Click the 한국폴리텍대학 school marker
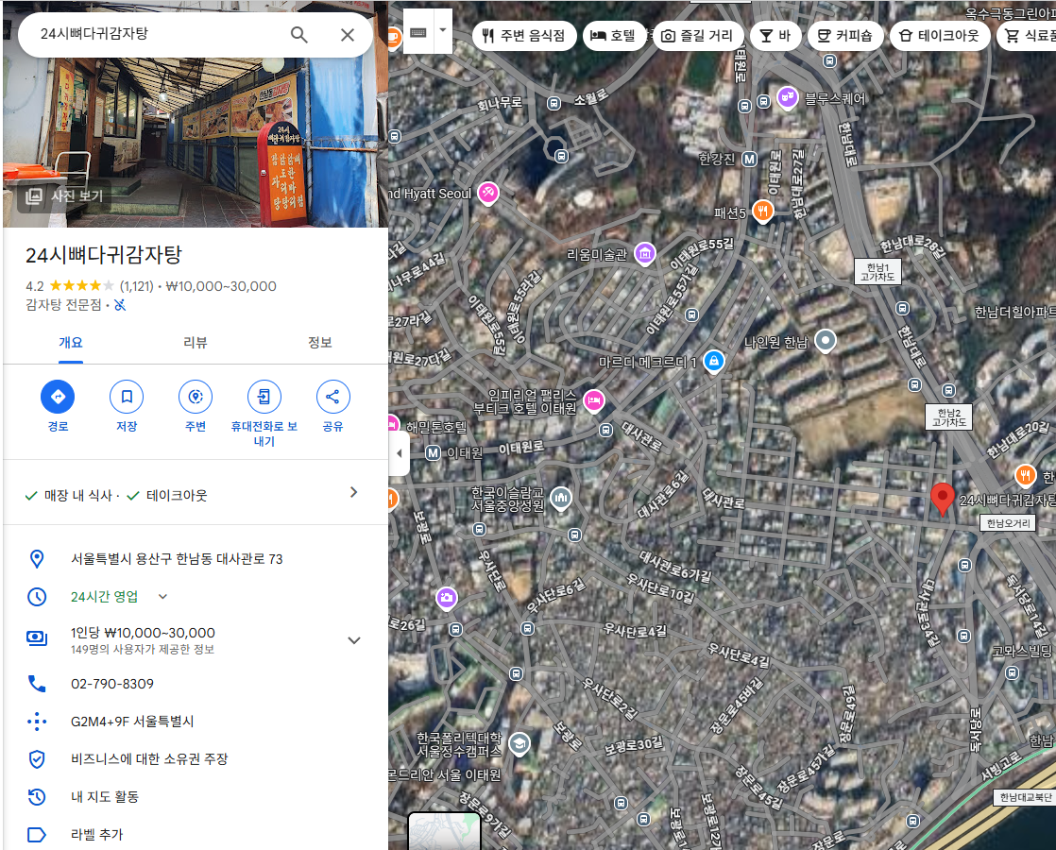1056x850 pixels. (x=519, y=743)
